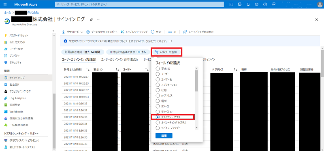Close the sign-in logs blade
This screenshot has width=324, height=151.
[316, 19]
